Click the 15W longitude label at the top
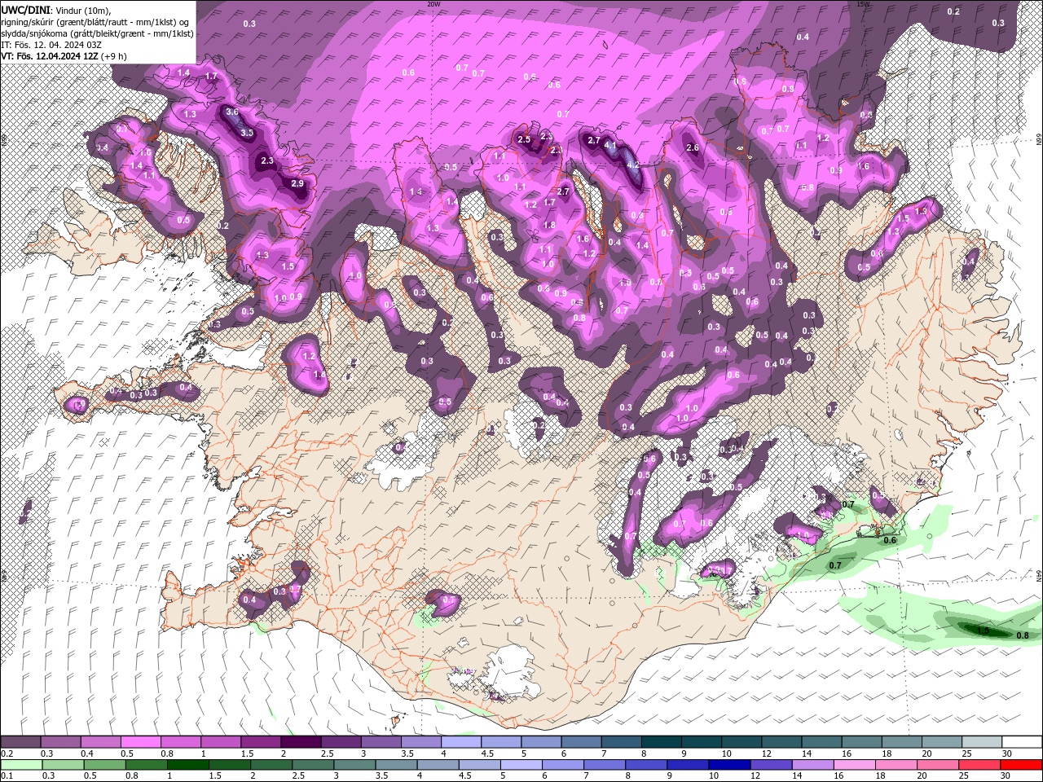Viewport: 1043px width, 782px height. pyautogui.click(x=864, y=4)
